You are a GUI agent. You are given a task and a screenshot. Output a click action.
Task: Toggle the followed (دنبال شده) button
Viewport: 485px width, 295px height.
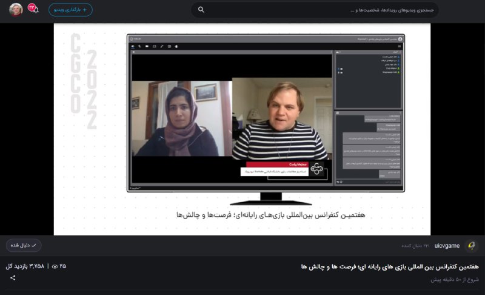24,245
